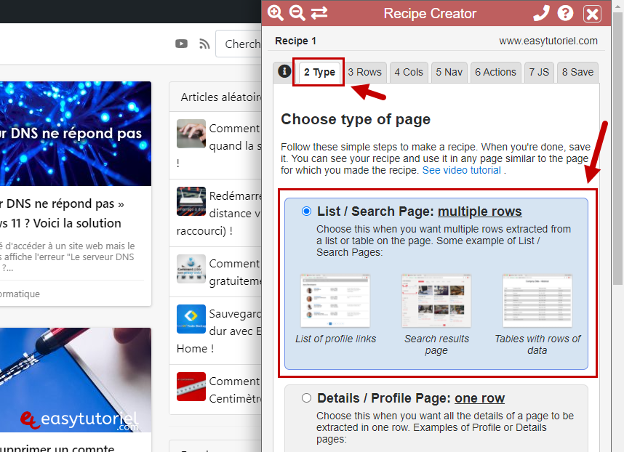Click the RSS feed icon on the website
This screenshot has height=452, width=624.
point(204,44)
